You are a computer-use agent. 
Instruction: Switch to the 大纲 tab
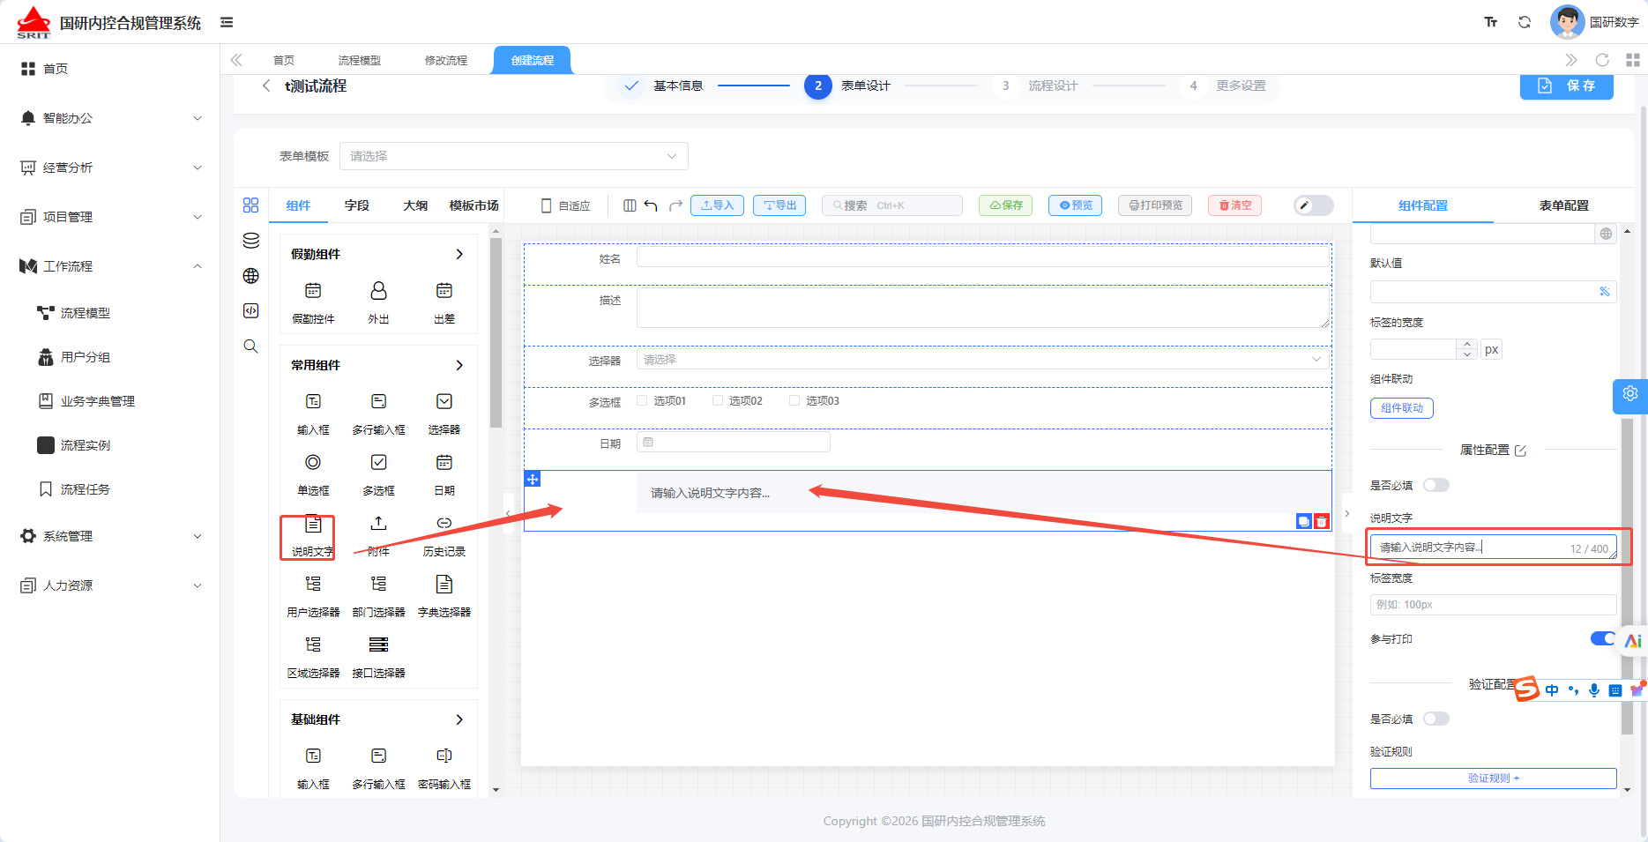click(x=415, y=205)
